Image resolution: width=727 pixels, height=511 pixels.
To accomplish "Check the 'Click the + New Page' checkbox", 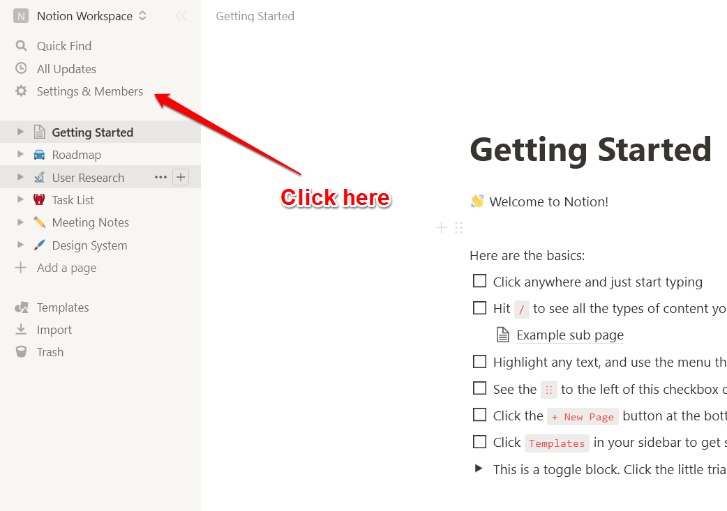I will pyautogui.click(x=479, y=414).
